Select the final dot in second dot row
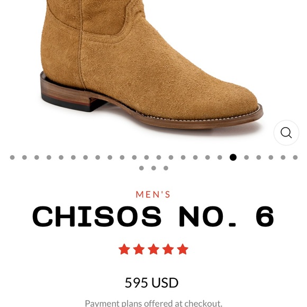Viewport: 307px width, 307px height. (166, 168)
